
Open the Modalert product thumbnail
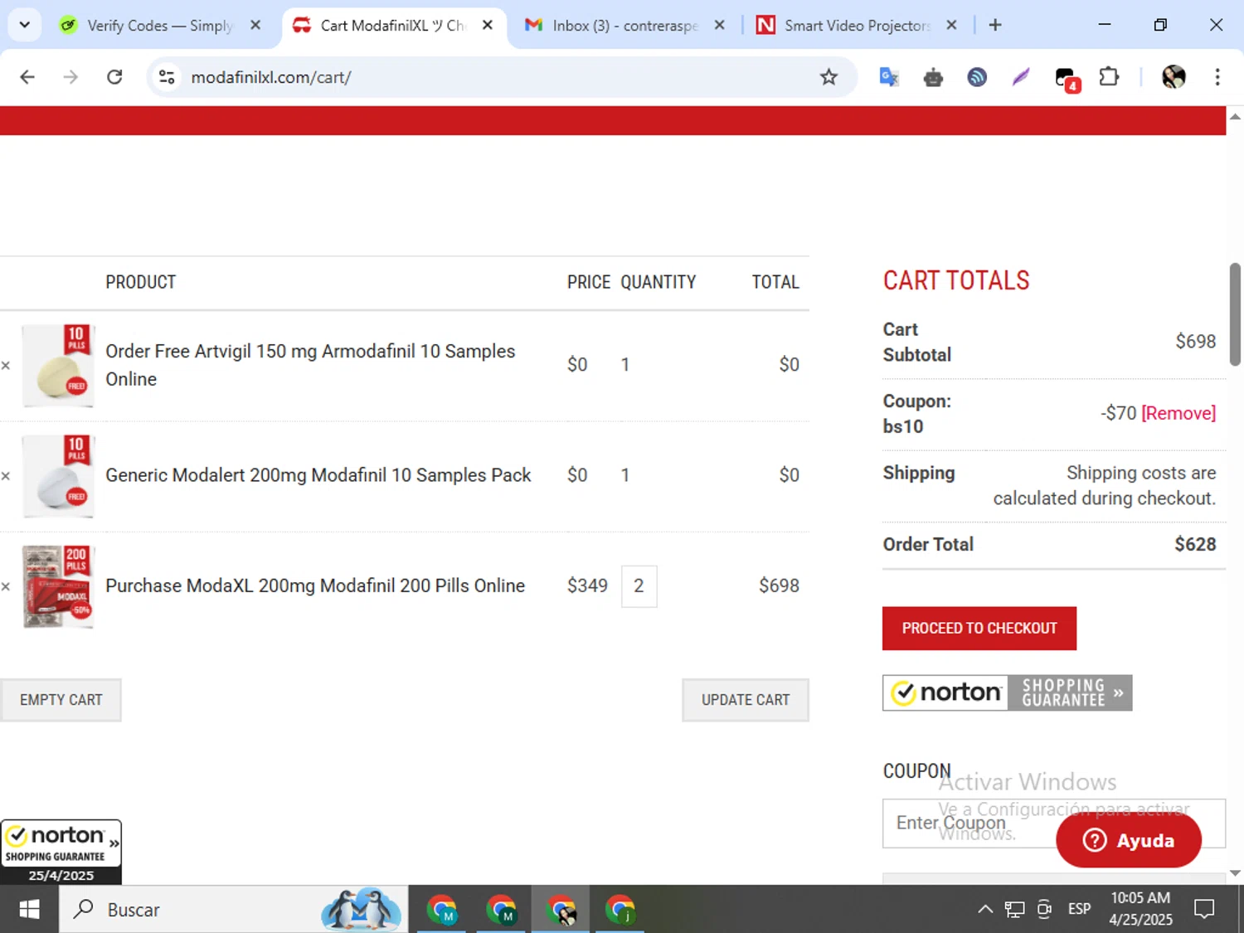point(58,476)
